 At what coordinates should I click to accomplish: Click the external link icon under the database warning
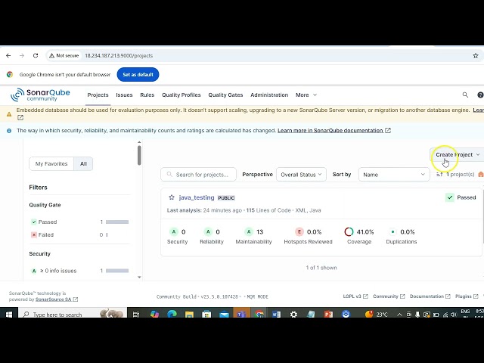point(20,118)
